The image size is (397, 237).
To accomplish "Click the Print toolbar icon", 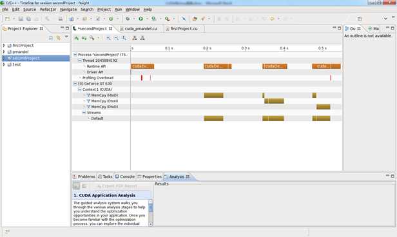I will click(61, 19).
